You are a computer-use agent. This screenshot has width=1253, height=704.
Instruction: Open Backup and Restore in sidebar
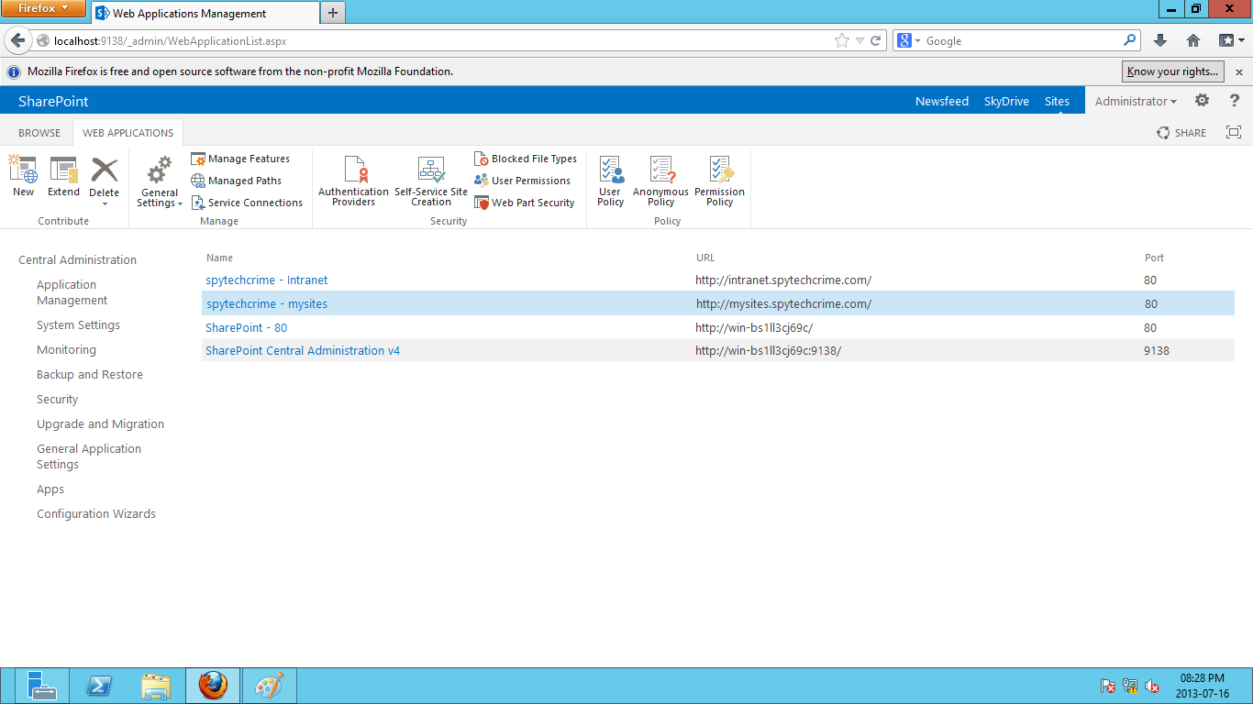coord(90,374)
